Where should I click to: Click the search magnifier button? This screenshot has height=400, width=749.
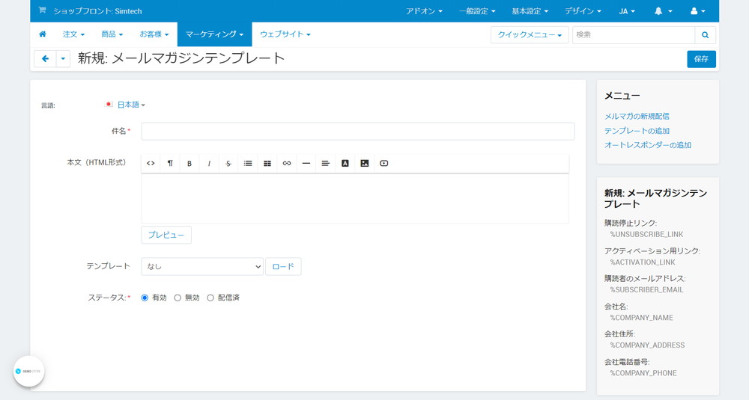tap(705, 35)
